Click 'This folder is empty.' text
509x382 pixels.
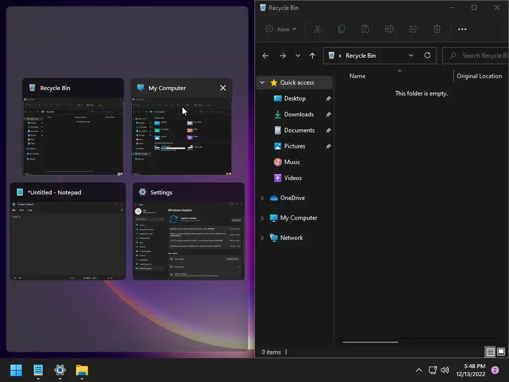(422, 94)
